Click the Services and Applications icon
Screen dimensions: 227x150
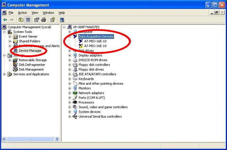[10, 74]
